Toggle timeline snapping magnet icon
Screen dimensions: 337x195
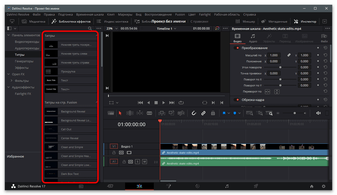(194, 113)
